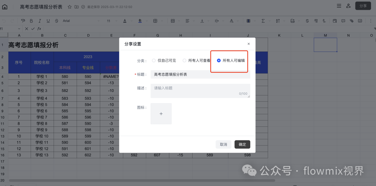Click the document title 高考志愿填报分析表 in header
The image size is (376, 186).
[41, 7]
